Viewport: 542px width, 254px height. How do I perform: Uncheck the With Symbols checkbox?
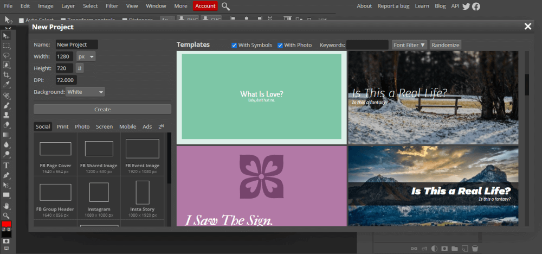point(234,45)
